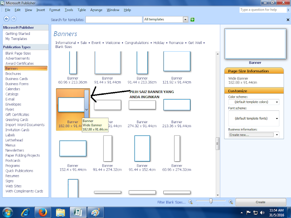
Task: Click Filter Blank Sizes link
Action: pyautogui.click(x=171, y=202)
